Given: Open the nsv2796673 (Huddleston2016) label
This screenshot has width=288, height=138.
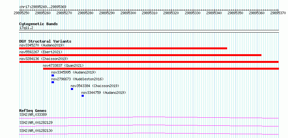Looking at the screenshot, I should [77, 79].
